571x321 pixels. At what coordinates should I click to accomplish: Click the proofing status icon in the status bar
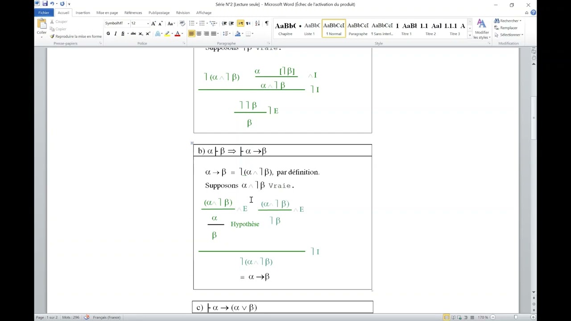[x=87, y=317]
